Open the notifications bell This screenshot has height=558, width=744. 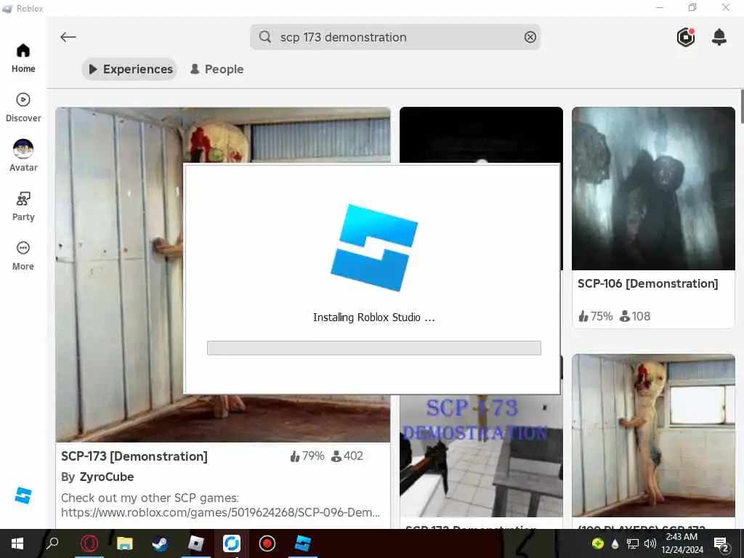(x=719, y=37)
